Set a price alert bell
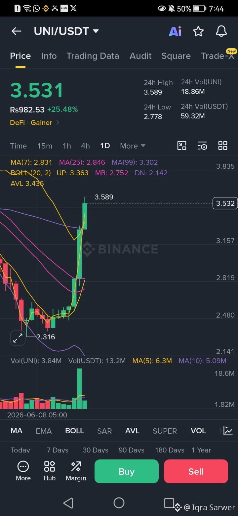The height and width of the screenshot is (516, 238). click(x=221, y=31)
